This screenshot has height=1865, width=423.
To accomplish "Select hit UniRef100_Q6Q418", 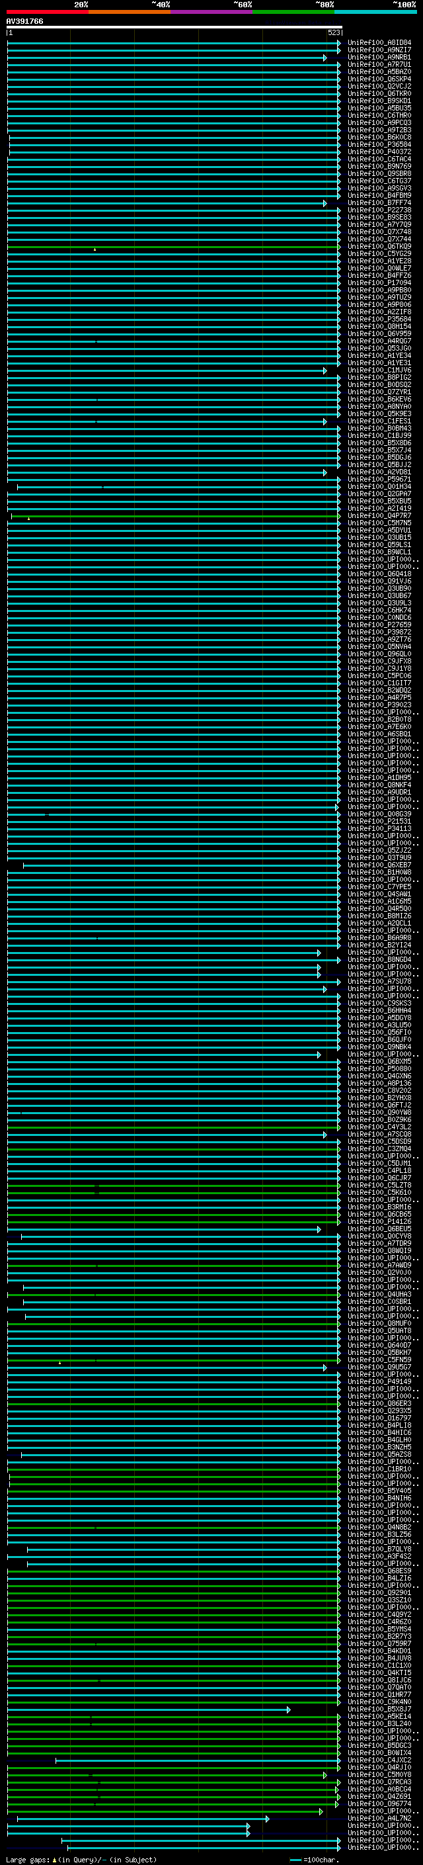I will tap(379, 574).
